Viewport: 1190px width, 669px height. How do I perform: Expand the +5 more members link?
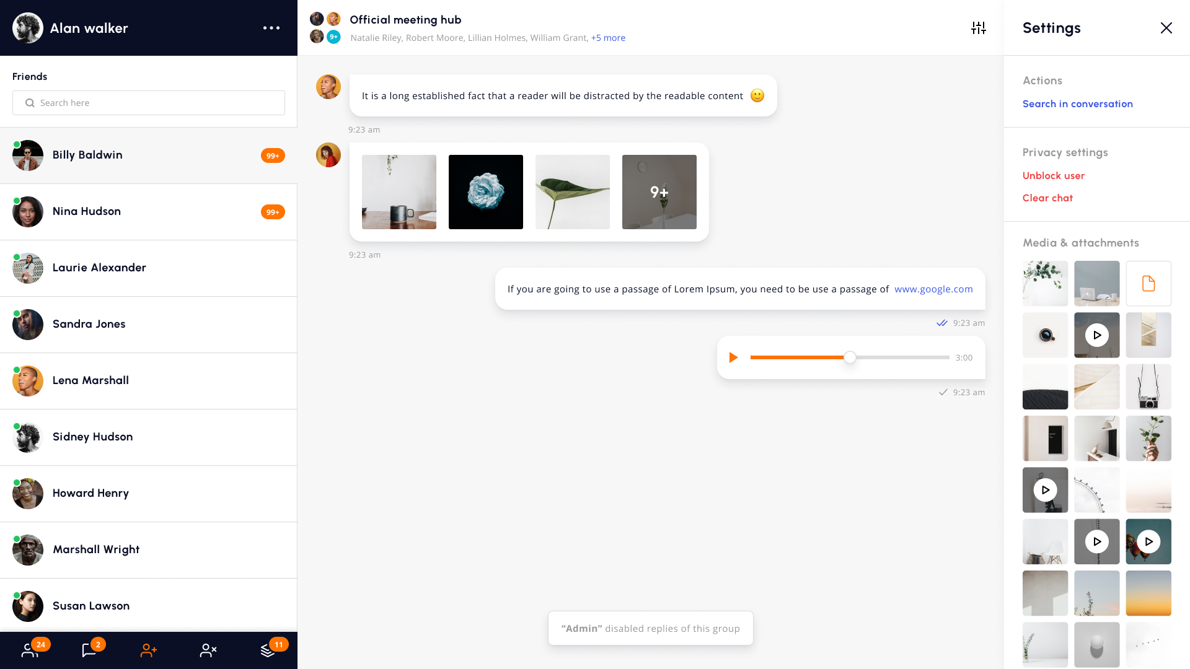[x=607, y=38]
